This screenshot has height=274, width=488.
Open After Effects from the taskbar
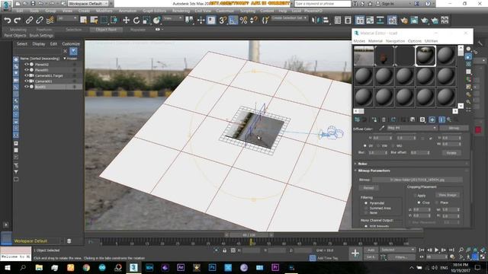(x=181, y=267)
